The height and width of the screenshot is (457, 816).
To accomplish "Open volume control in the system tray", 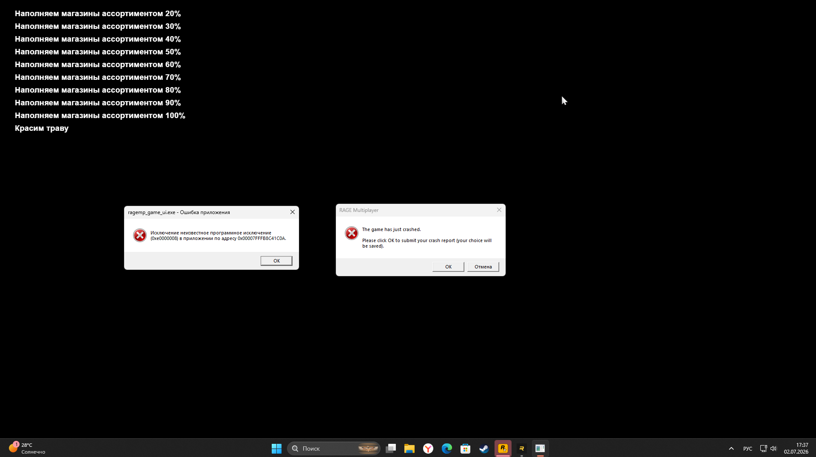I will pos(773,449).
